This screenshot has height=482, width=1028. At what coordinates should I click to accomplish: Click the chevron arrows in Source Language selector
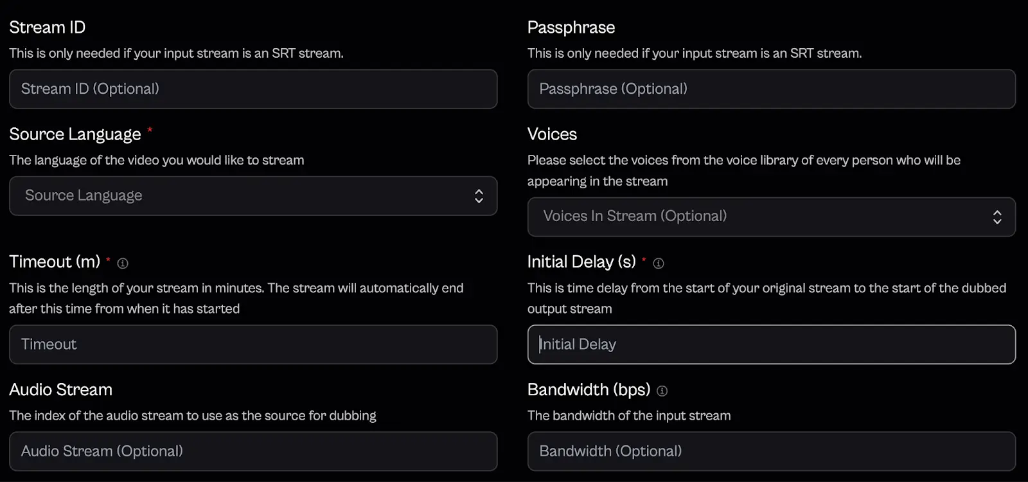[x=479, y=196]
